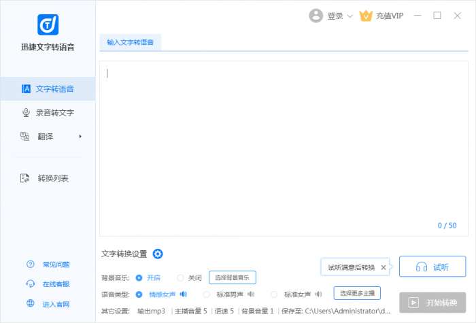The width and height of the screenshot is (476, 323).
Task: Click the VIP crown icon
Action: coord(366,16)
